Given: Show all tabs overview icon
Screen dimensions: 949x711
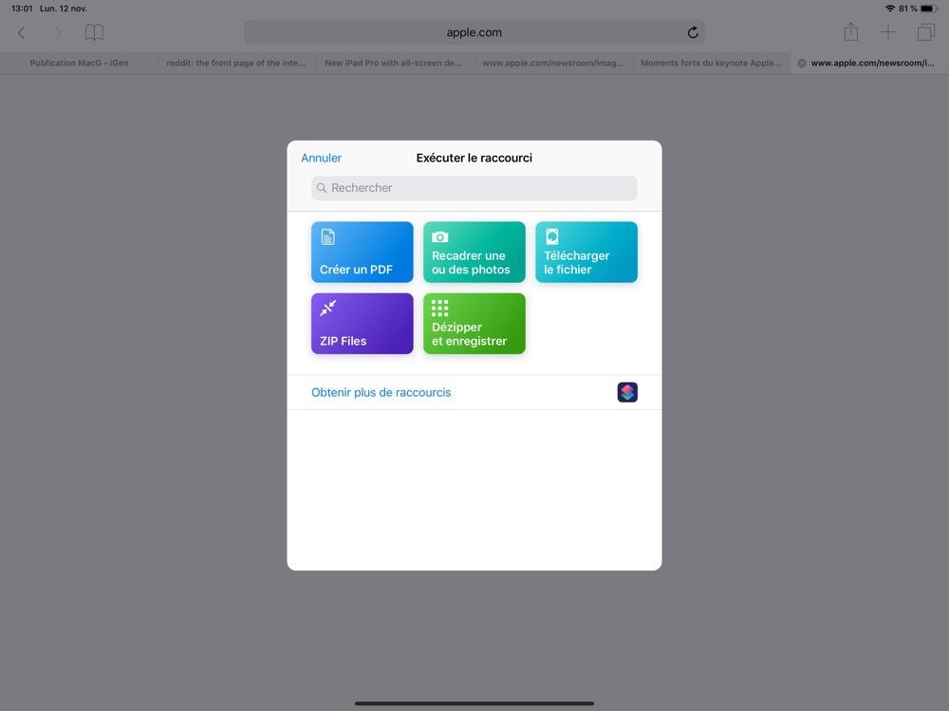Looking at the screenshot, I should point(926,32).
